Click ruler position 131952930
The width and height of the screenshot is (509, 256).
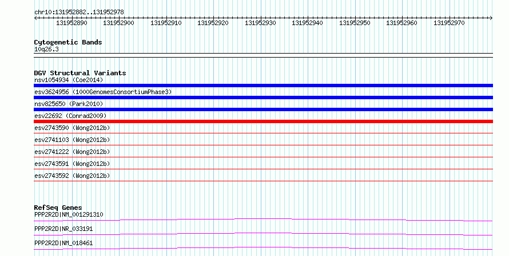tap(260, 23)
